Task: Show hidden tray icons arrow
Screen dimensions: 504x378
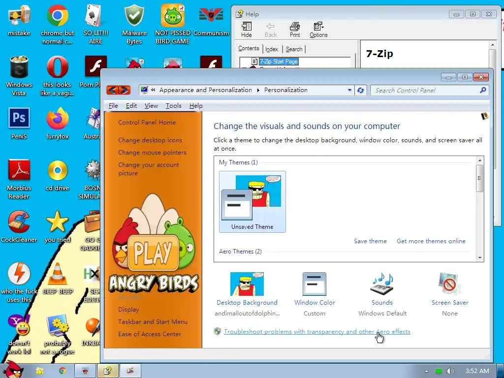Action: 426,371
